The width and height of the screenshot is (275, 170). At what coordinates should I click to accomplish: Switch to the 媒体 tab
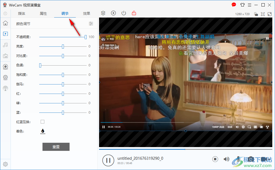tap(22, 13)
